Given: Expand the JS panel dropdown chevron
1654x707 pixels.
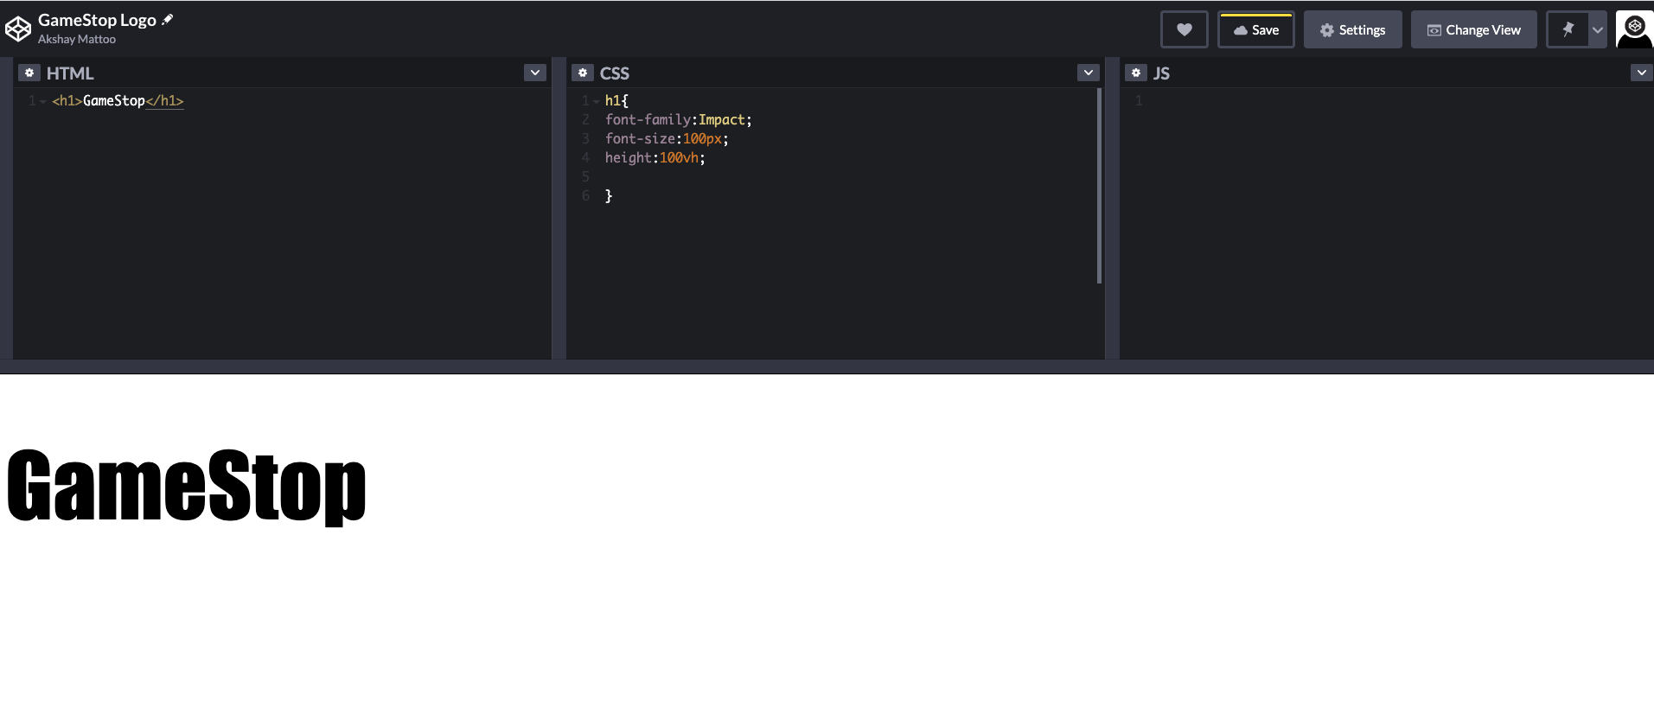Looking at the screenshot, I should point(1642,73).
